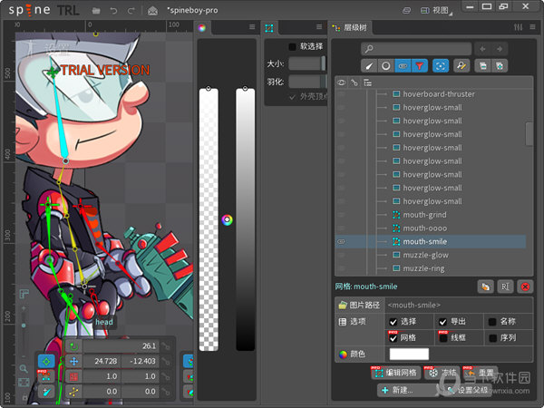544x408 pixels.
Task: Toggle 序列 sequence checkbox
Action: tap(492, 338)
